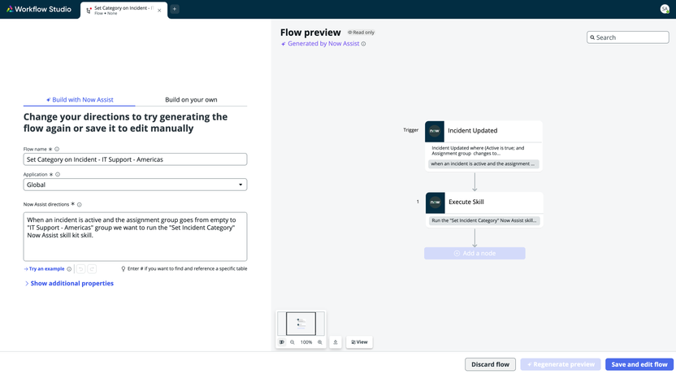676x374 pixels.
Task: Click info icon beside Generated by Now Assist
Action: (363, 44)
